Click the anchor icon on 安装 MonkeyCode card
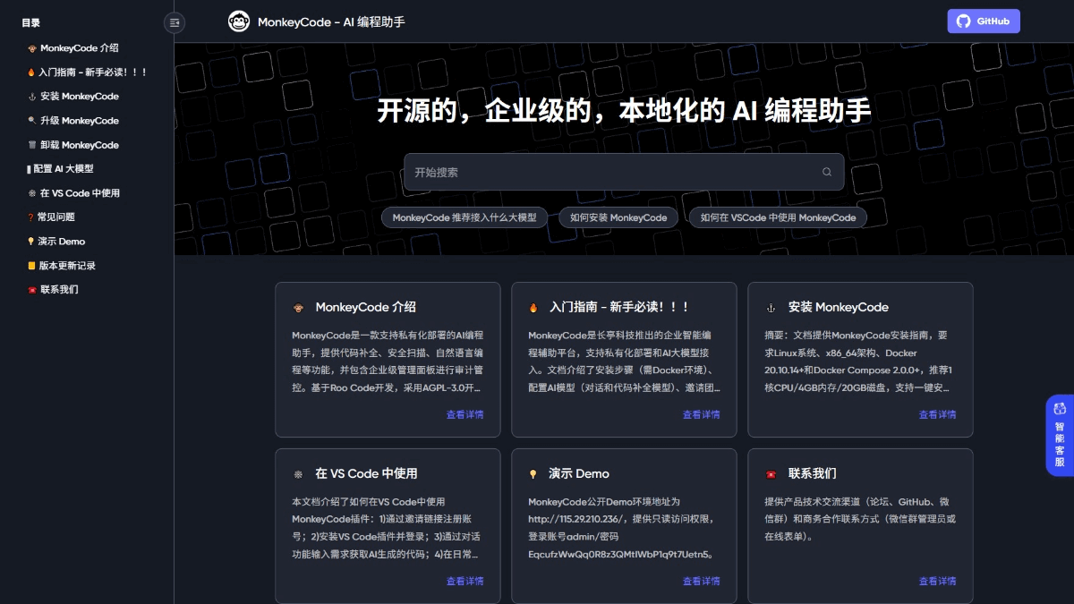This screenshot has height=604, width=1074. click(x=771, y=307)
